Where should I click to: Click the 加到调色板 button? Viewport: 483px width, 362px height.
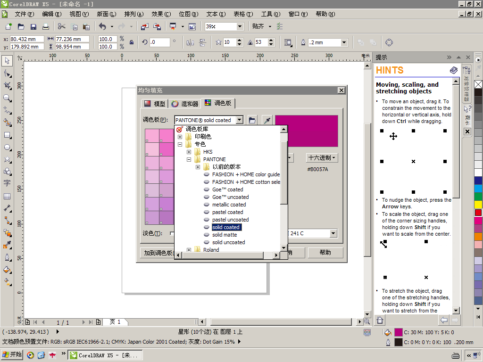click(x=158, y=253)
